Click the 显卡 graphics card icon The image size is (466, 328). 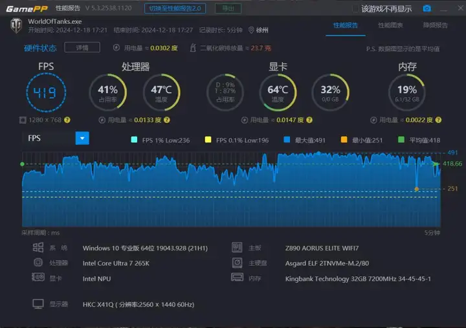point(38,278)
